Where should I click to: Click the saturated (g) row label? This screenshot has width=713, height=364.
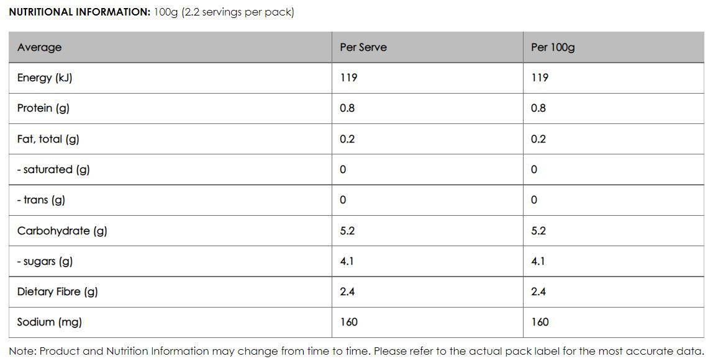[x=53, y=169]
